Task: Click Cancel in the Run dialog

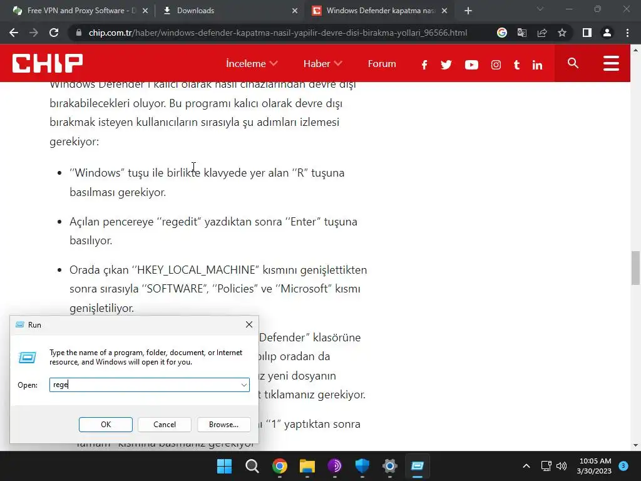Action: coord(165,425)
